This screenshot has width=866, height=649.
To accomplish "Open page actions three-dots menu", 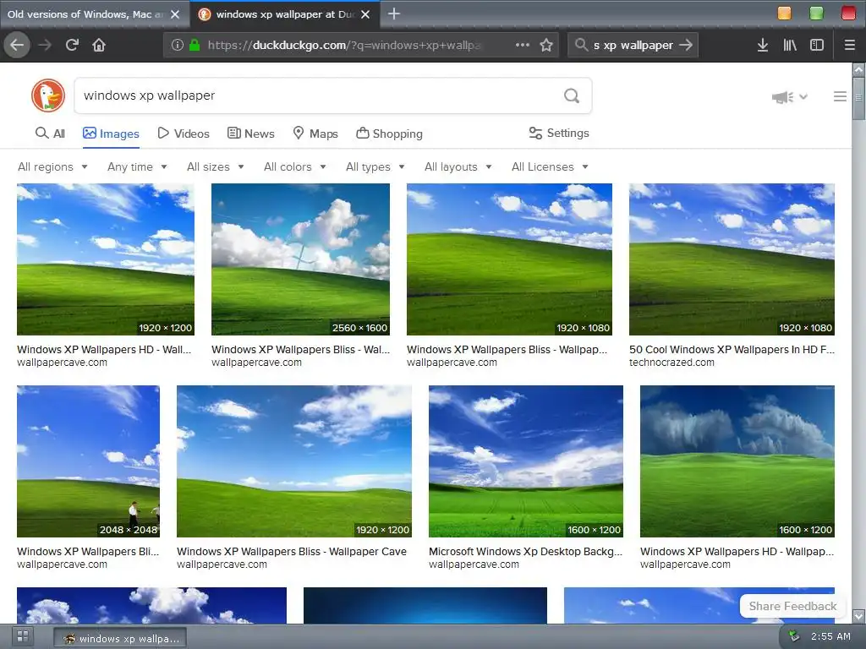I will 522,45.
